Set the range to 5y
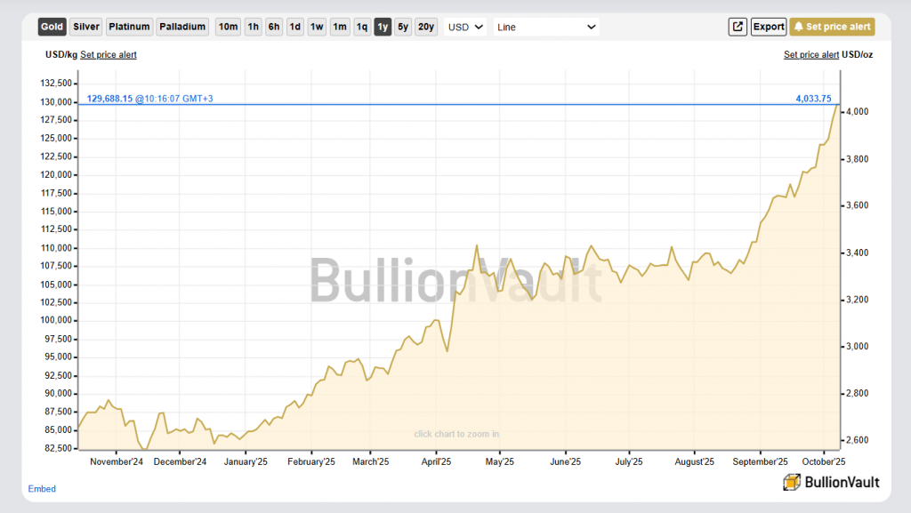This screenshot has width=911, height=513. tap(403, 27)
